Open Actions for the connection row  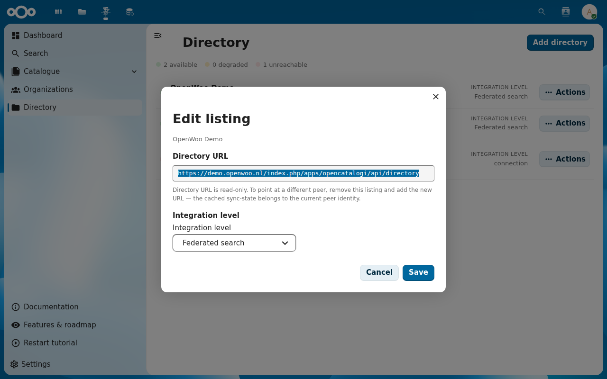(564, 159)
